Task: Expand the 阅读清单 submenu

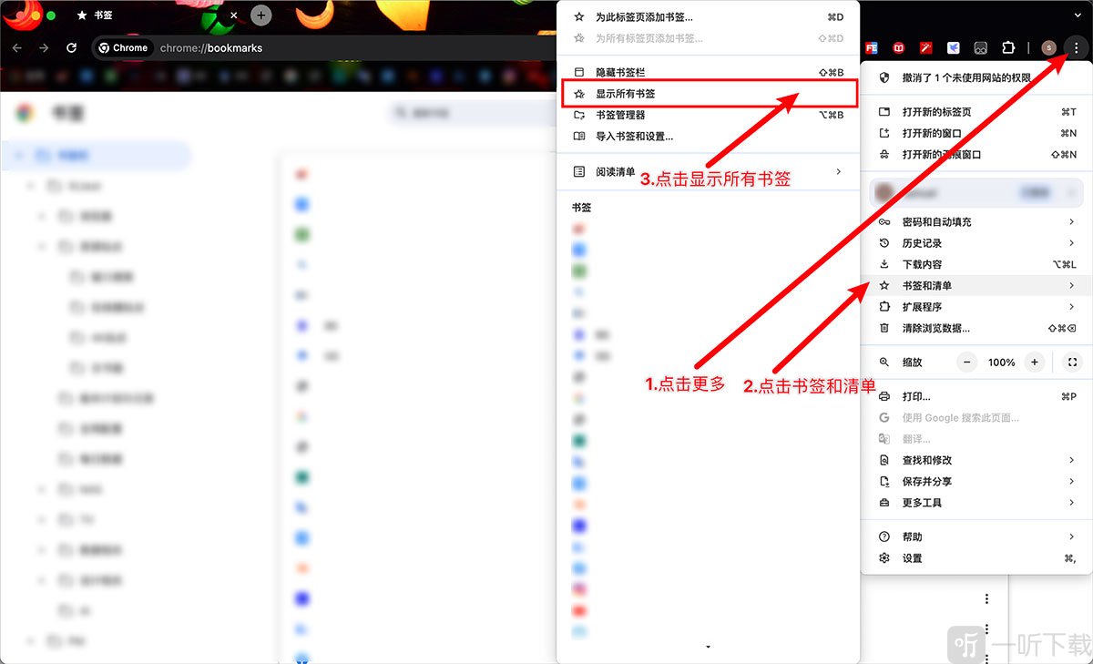Action: [708, 171]
